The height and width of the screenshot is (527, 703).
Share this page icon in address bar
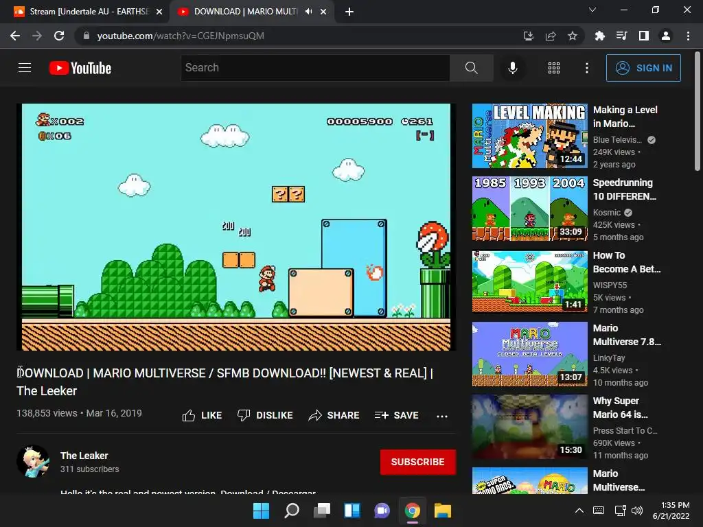[550, 36]
